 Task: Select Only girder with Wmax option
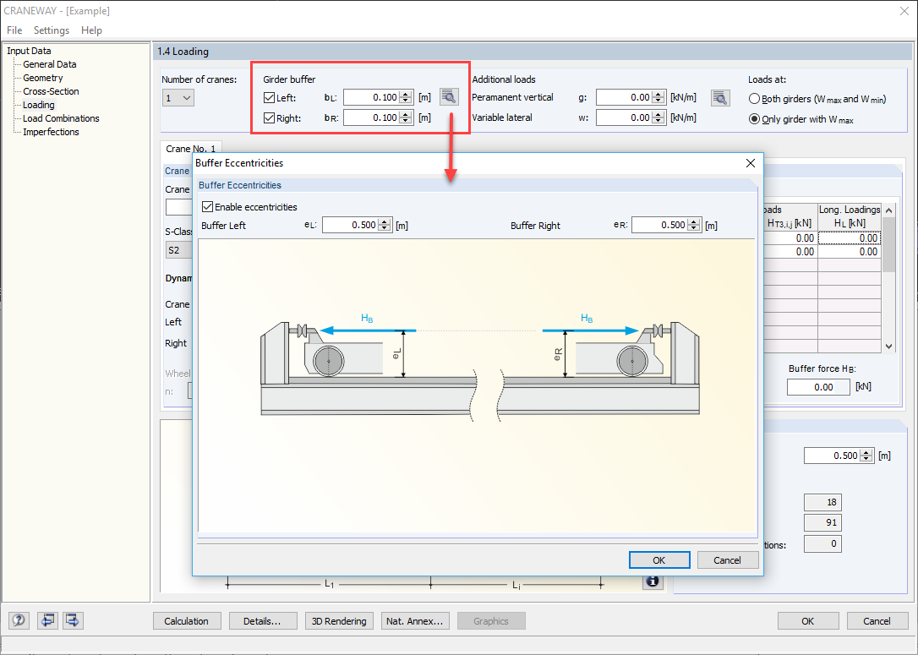click(754, 119)
